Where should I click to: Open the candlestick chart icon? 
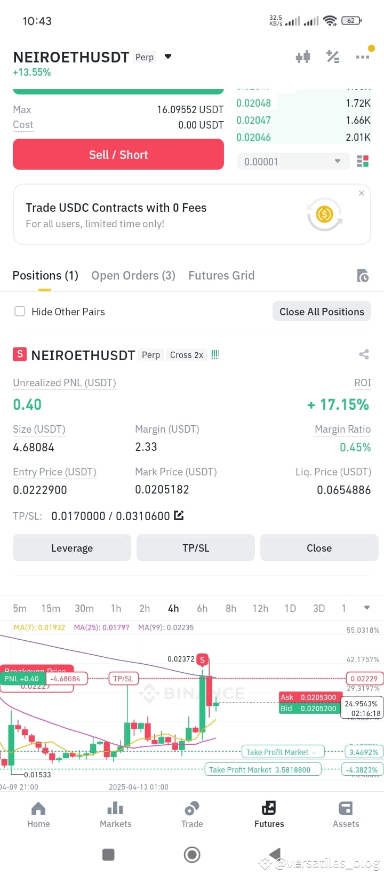pos(303,57)
